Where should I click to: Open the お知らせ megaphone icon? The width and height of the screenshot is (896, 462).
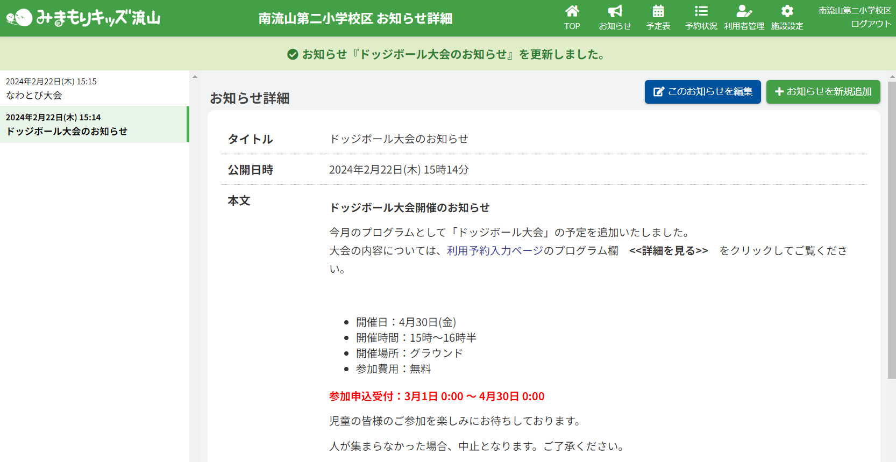point(615,11)
